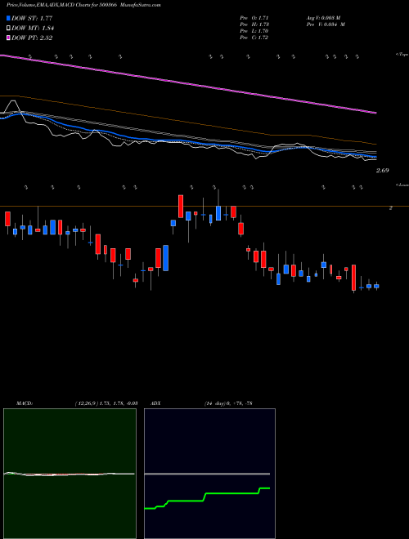Click the ADX panel title
409x539 pixels.
[x=156, y=403]
